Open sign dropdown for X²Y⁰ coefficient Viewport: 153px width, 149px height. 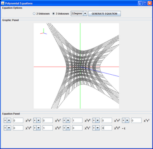coord(67,120)
